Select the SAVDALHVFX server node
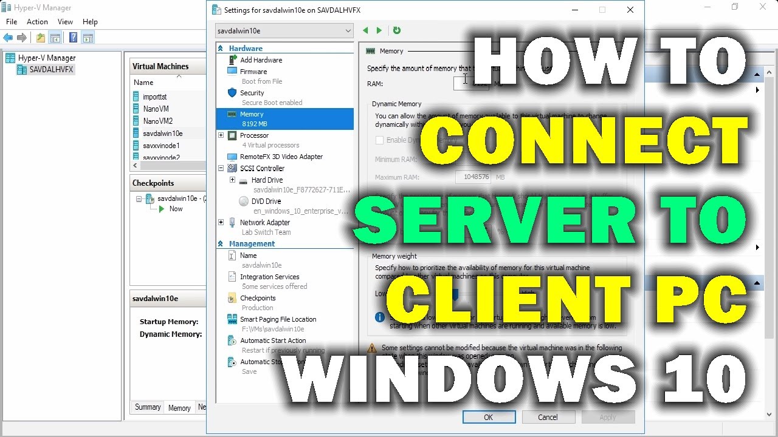This screenshot has width=778, height=437. click(51, 70)
